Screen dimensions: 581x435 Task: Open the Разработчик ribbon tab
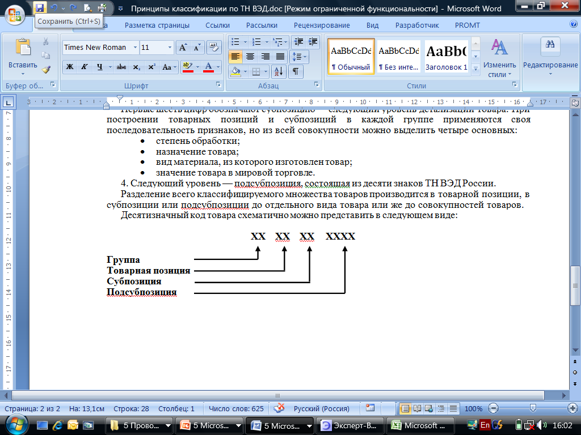coord(417,25)
